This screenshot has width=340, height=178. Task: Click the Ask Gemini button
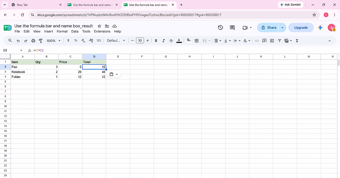[290, 5]
